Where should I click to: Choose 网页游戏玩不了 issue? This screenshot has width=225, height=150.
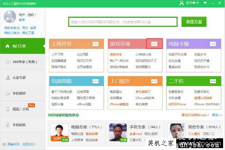pyautogui.click(x=146, y=61)
